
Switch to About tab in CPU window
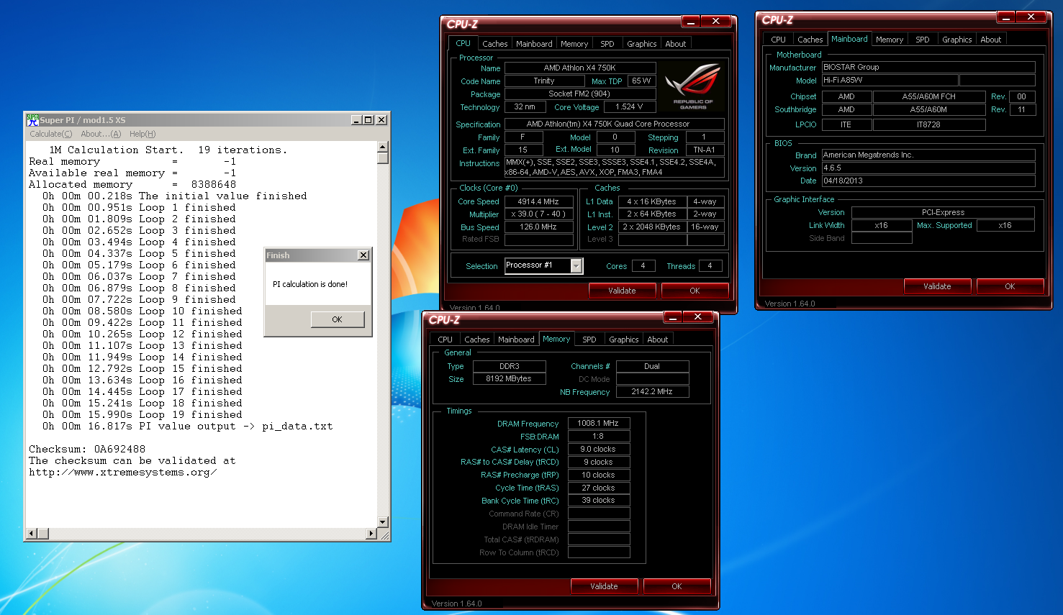click(675, 44)
